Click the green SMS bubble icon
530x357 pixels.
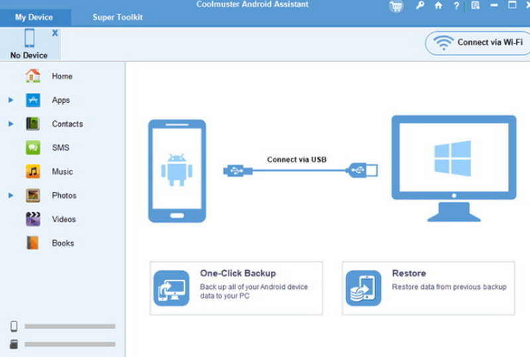coord(32,148)
